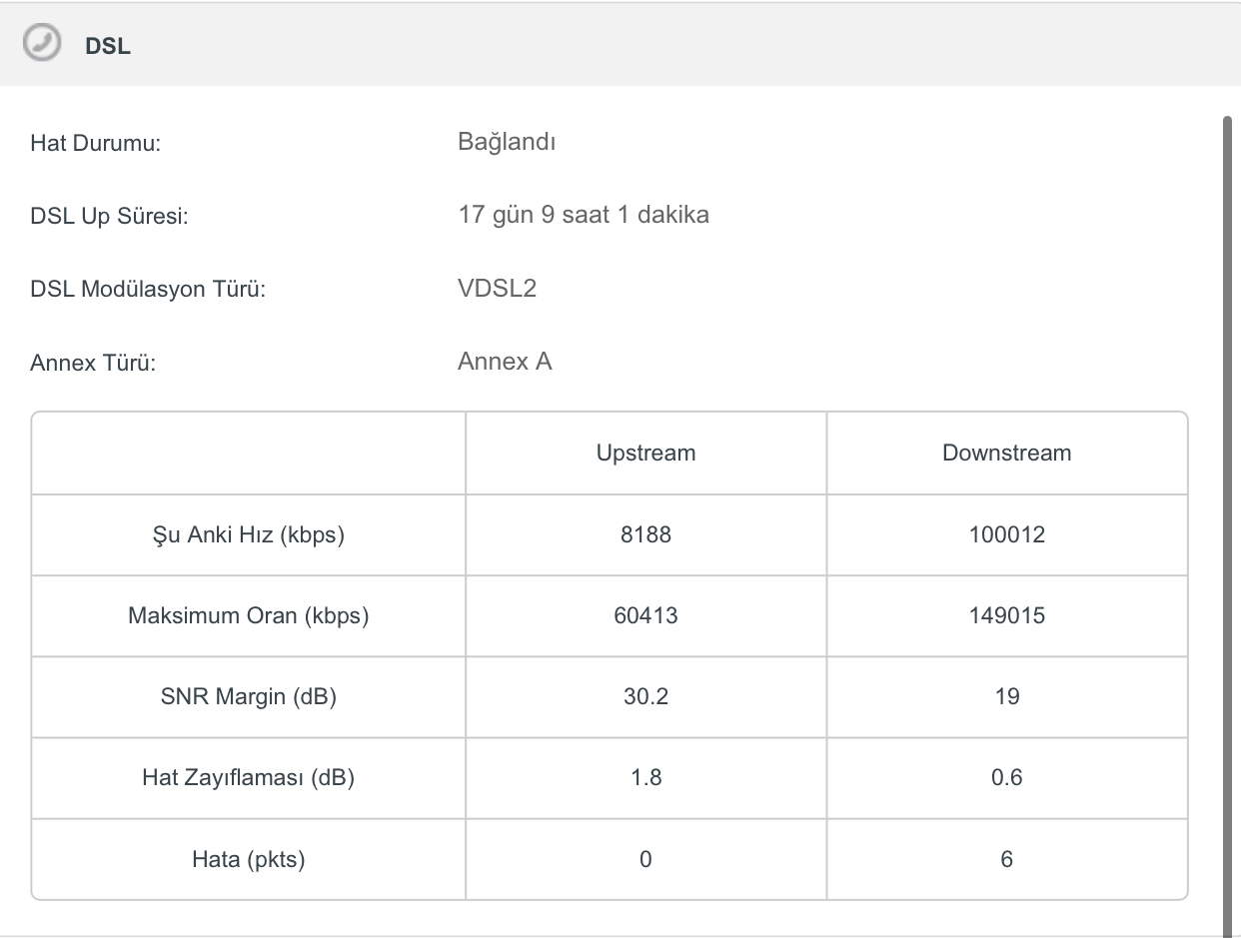The width and height of the screenshot is (1241, 938).
Task: Click the upstream error count 0
Action: 645,859
